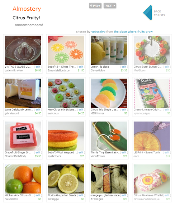Edit the VINTAGE GLASS JU... listing
Viewport: 175px width, 206px height.
click(x=38, y=67)
